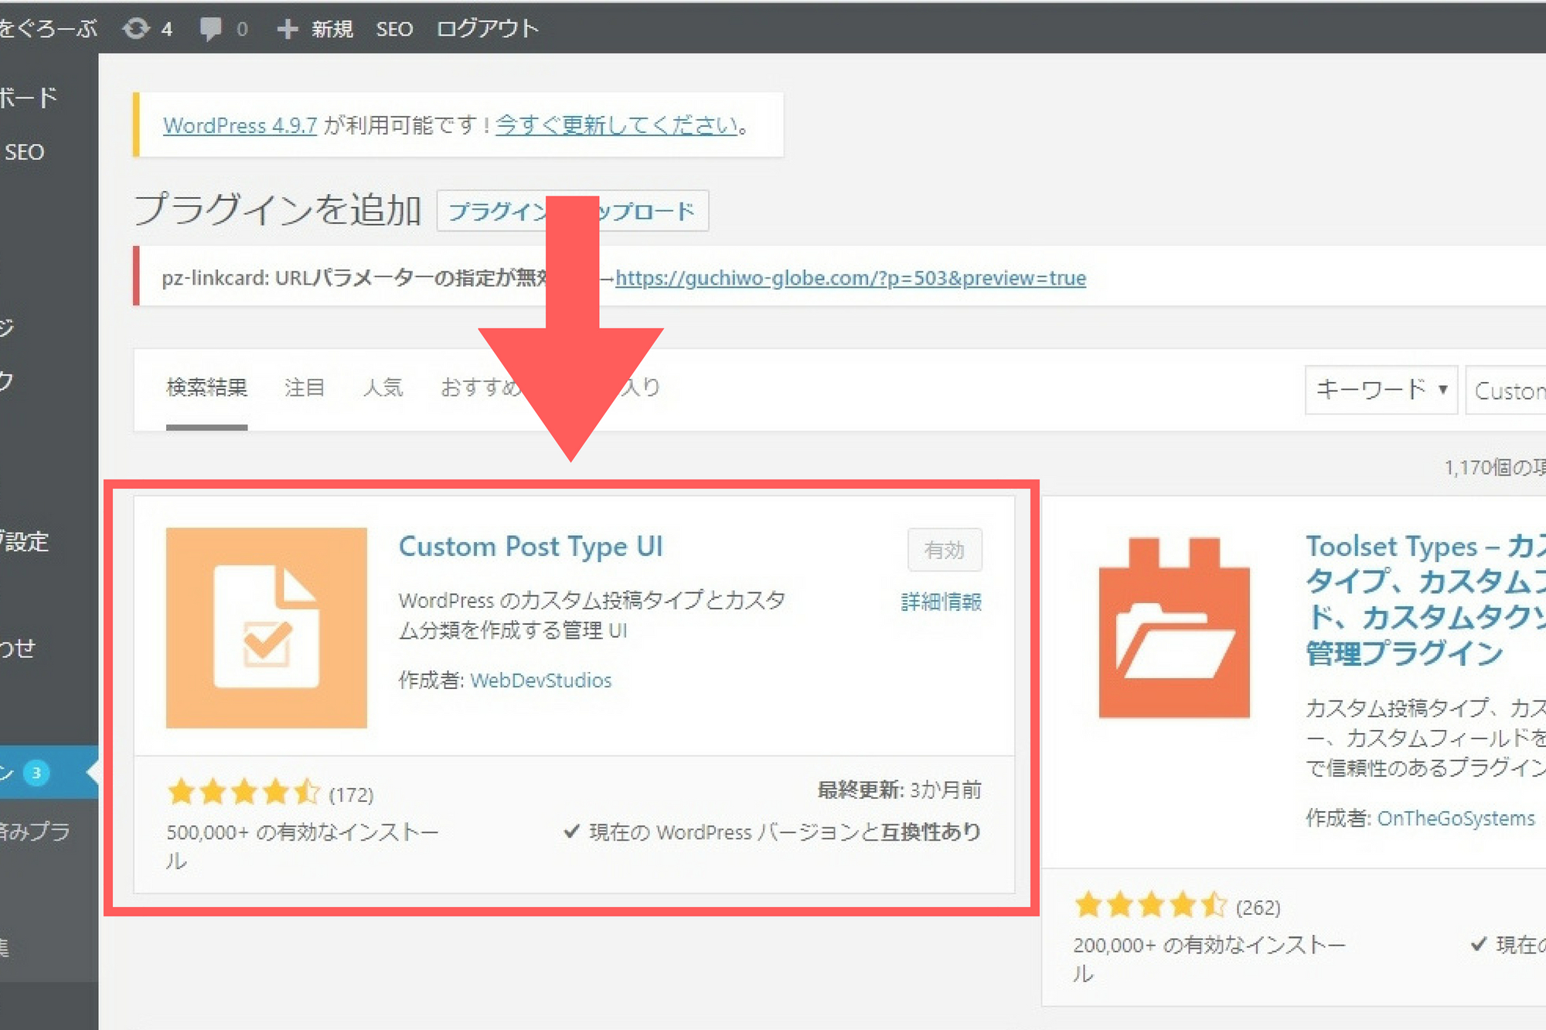
Task: Click the 500,000+ の有効なインストール text
Action: [302, 846]
